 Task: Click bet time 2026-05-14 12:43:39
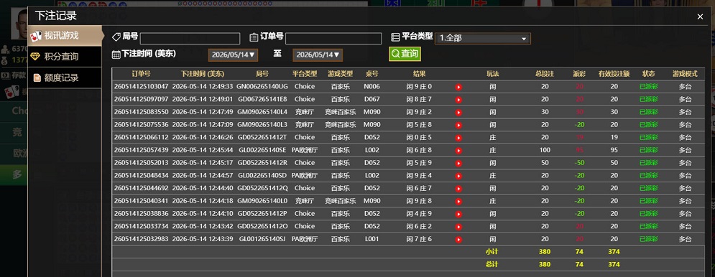tap(203, 239)
